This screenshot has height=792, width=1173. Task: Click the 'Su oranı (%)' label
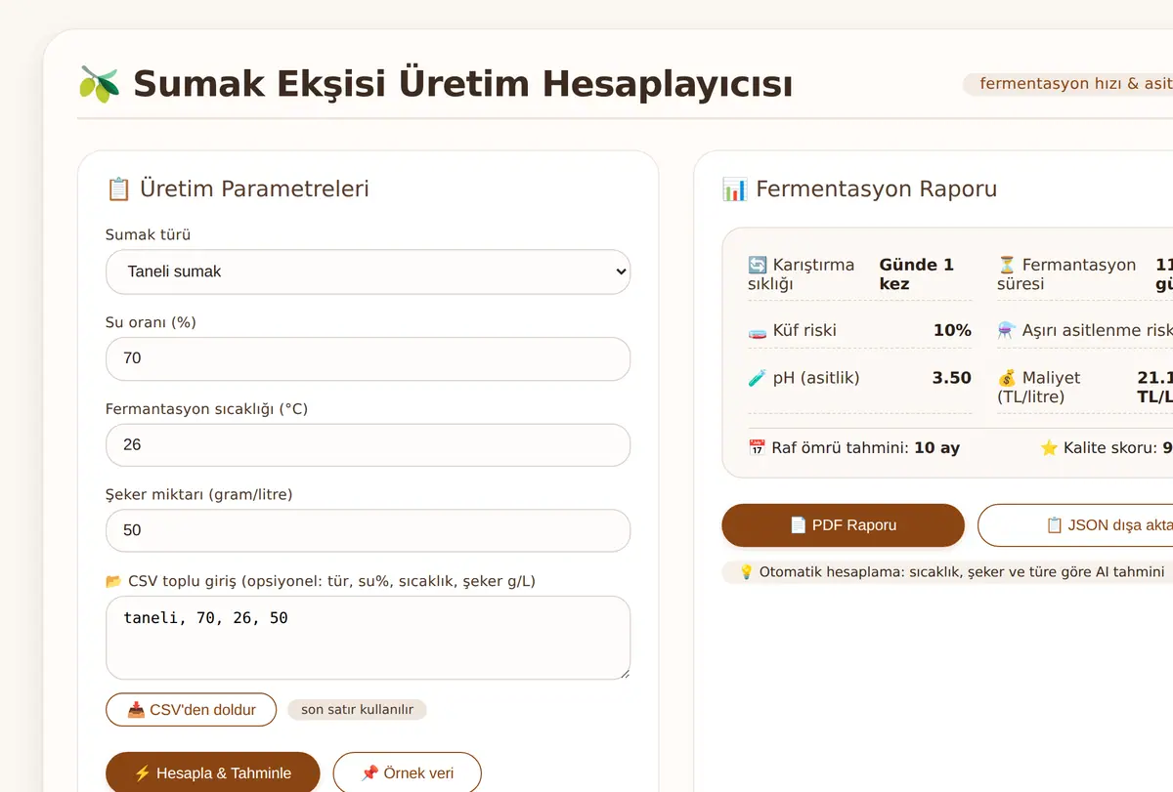[x=151, y=322]
